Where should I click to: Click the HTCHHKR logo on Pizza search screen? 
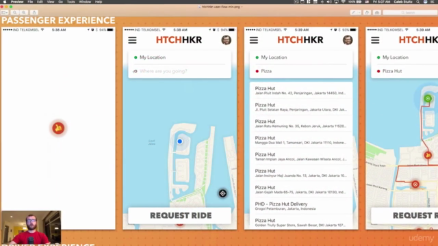tap(300, 40)
